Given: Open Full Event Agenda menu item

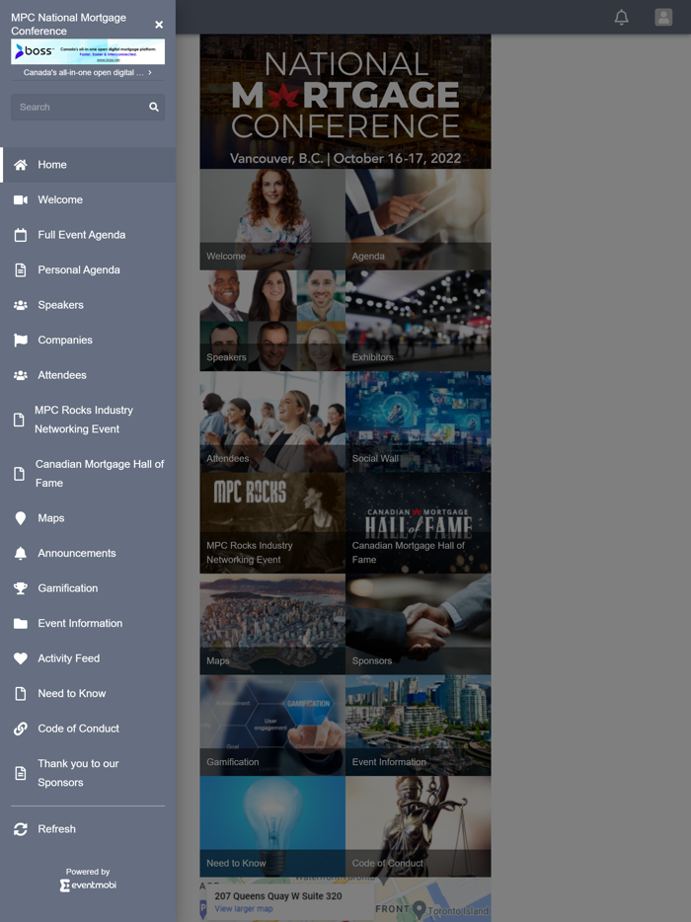Looking at the screenshot, I should pyautogui.click(x=88, y=235).
